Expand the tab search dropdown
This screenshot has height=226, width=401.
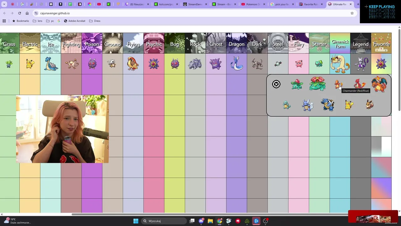pyautogui.click(x=4, y=4)
